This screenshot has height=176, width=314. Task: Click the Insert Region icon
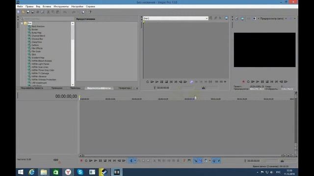pyautogui.click(x=189, y=161)
